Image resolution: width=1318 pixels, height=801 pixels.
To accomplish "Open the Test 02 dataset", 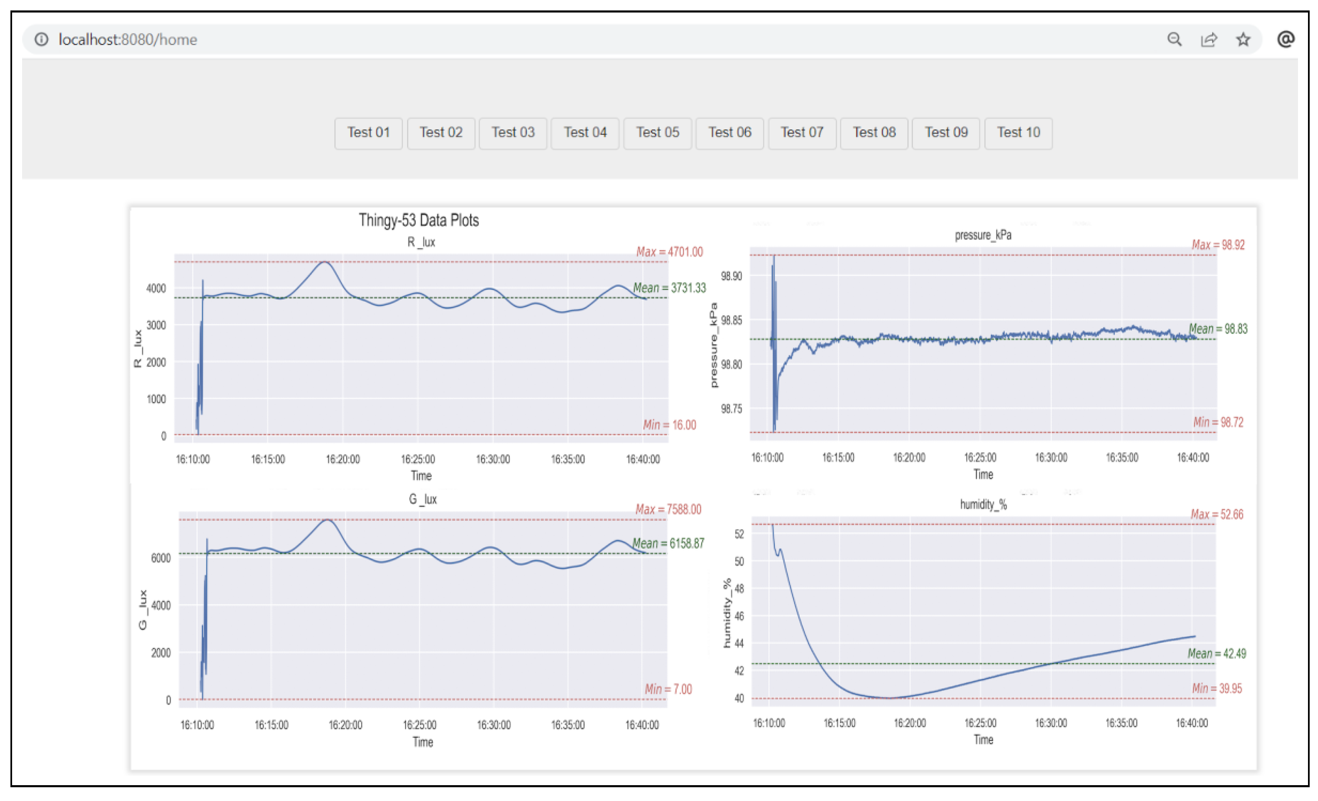I will click(x=441, y=133).
